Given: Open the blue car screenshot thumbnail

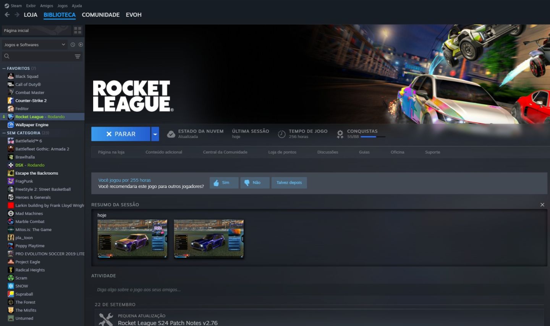Looking at the screenshot, I should [209, 239].
